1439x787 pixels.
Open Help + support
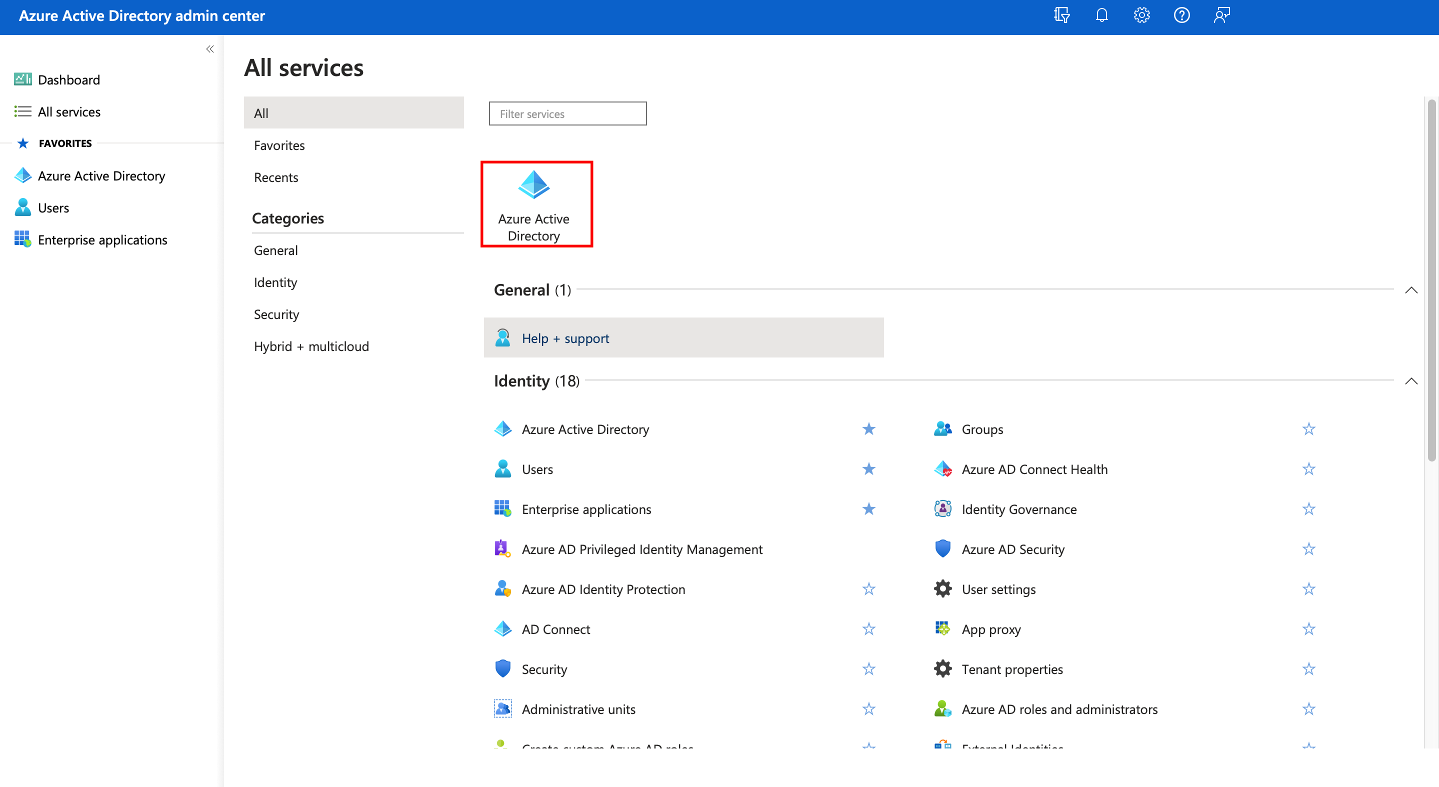point(683,338)
